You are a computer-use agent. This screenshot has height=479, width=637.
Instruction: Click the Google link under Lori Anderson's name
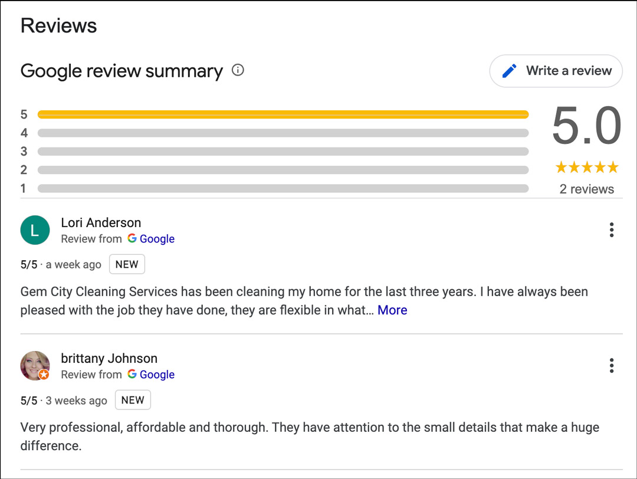156,238
